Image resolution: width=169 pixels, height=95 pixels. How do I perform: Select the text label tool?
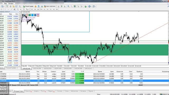(24, 9)
